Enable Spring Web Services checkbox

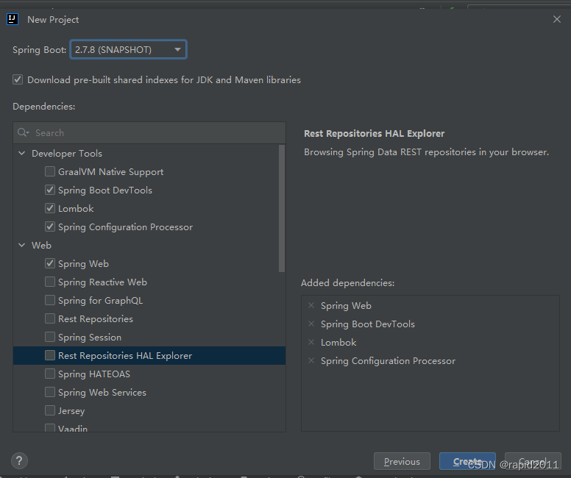coord(50,392)
